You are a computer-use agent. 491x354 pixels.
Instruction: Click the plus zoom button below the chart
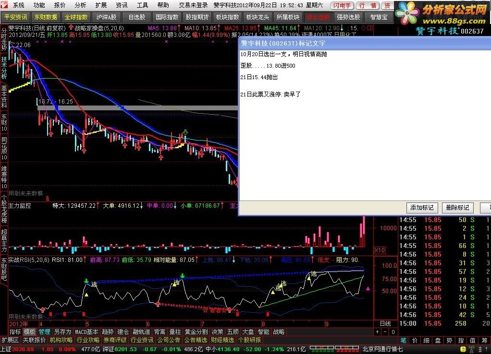[377, 332]
